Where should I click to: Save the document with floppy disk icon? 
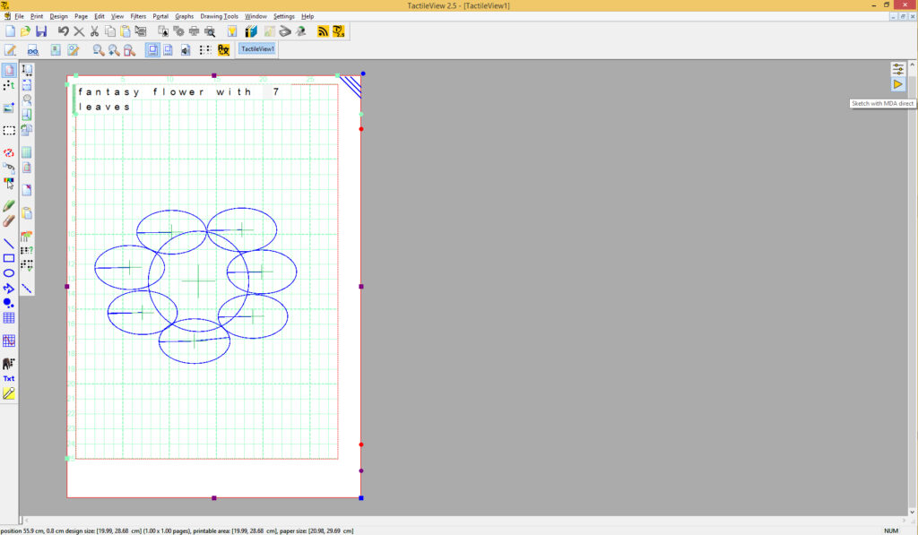pyautogui.click(x=41, y=31)
